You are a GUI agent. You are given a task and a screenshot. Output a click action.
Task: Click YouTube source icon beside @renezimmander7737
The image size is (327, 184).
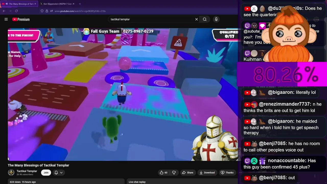247,104
